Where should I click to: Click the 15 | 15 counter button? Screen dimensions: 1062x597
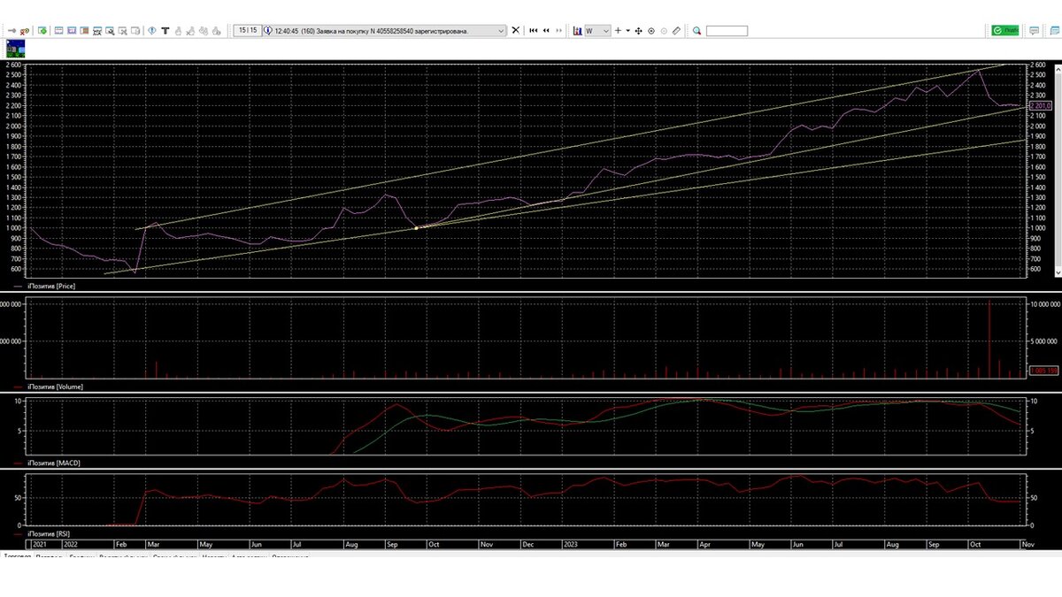[x=248, y=30]
